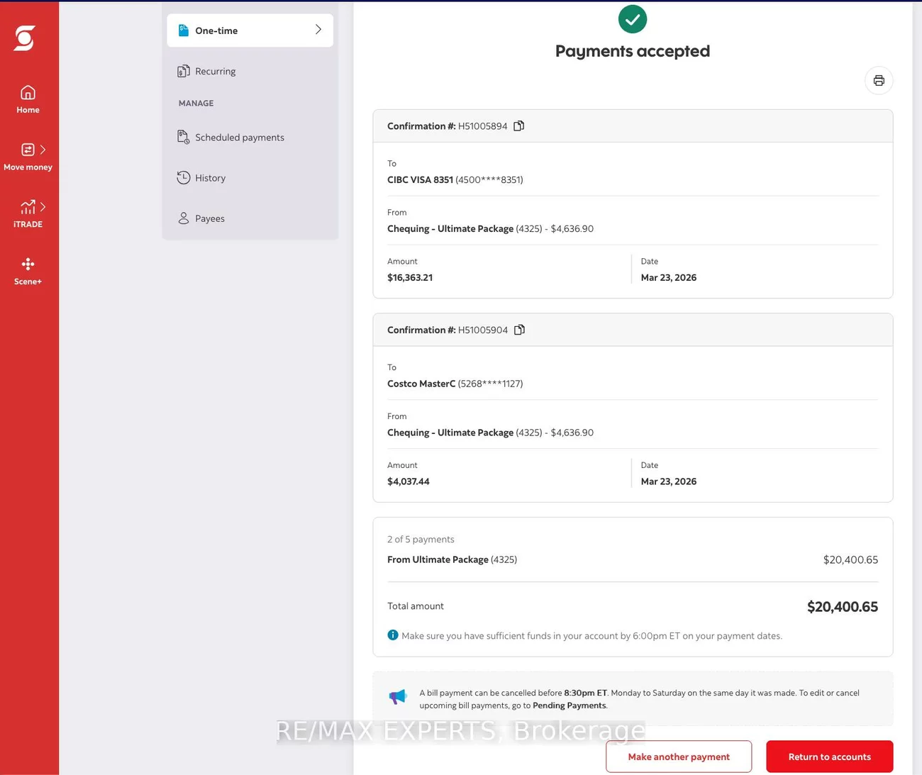922x775 pixels.
Task: Click the info icon beside sufficient funds note
Action: click(x=393, y=635)
